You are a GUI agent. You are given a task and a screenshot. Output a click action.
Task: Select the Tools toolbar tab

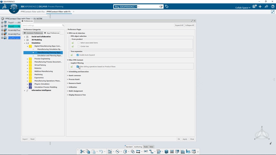(x=146, y=147)
